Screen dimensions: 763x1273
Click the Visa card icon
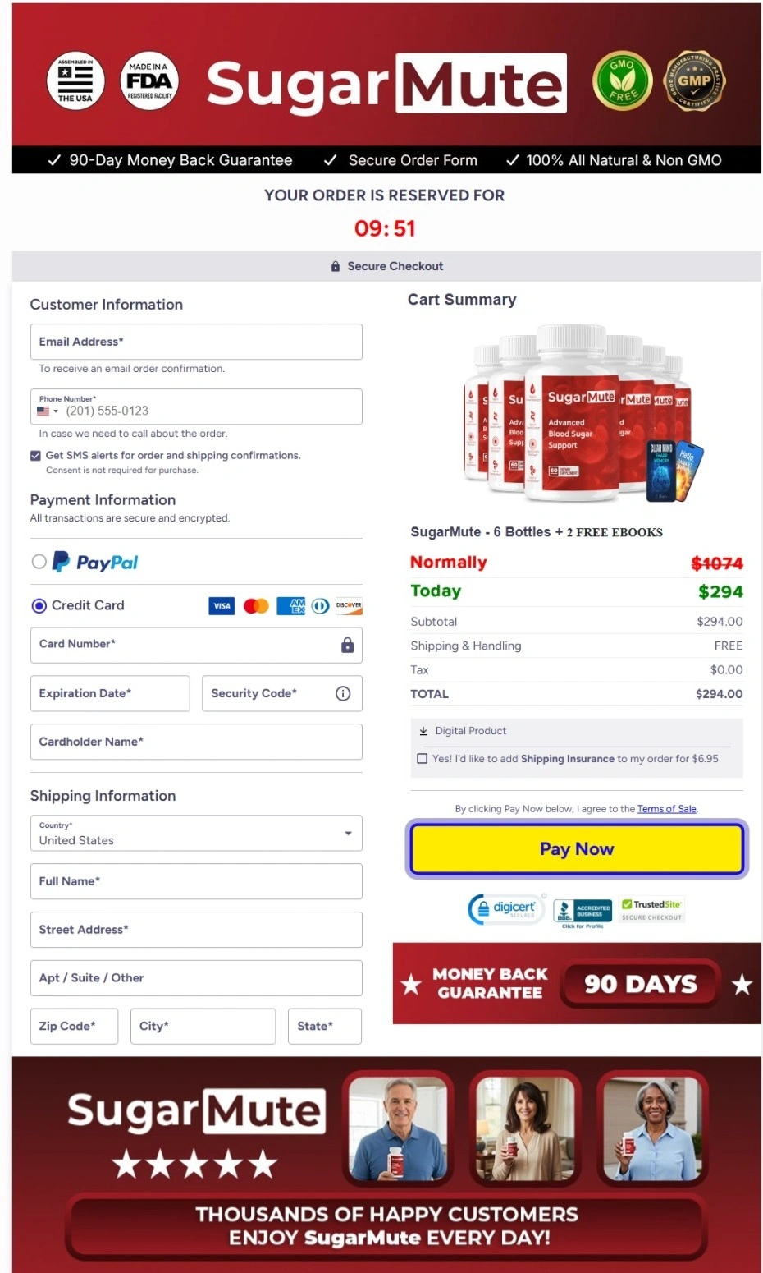[221, 605]
